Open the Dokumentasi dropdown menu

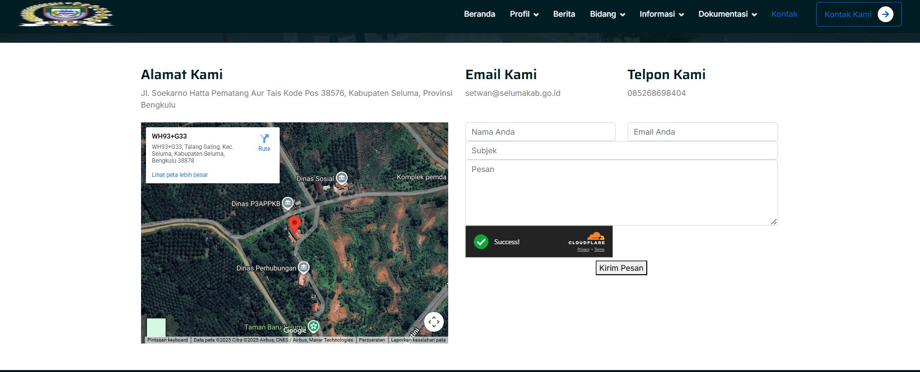(x=727, y=14)
